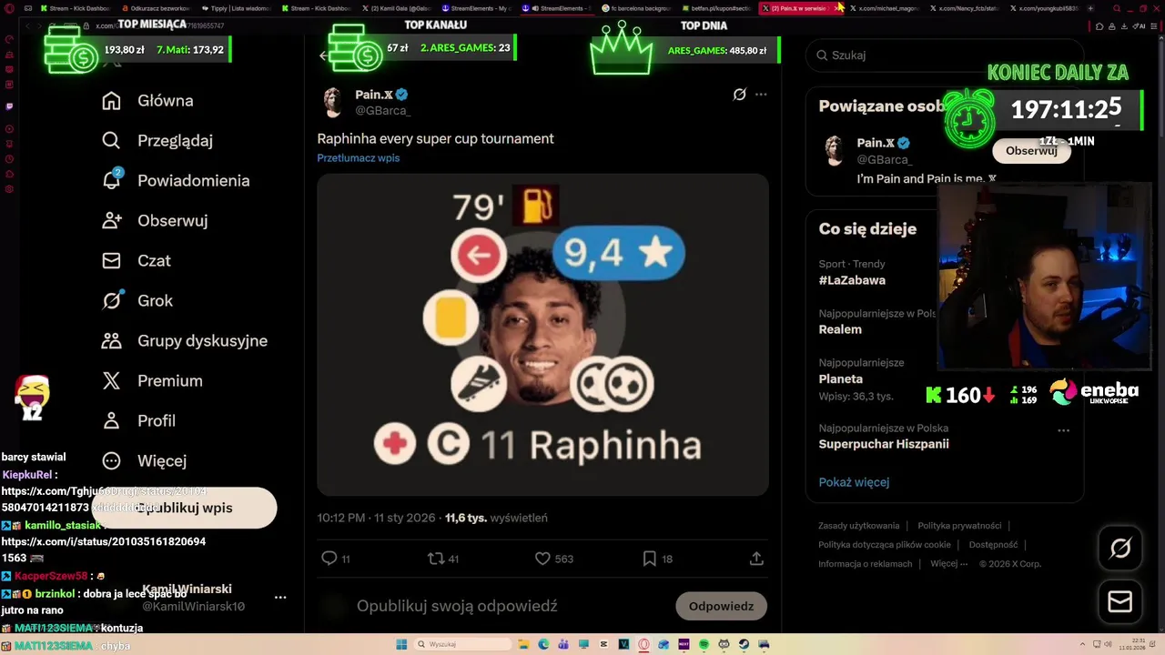
Task: Open Czat envelope icon
Action: pos(111,261)
